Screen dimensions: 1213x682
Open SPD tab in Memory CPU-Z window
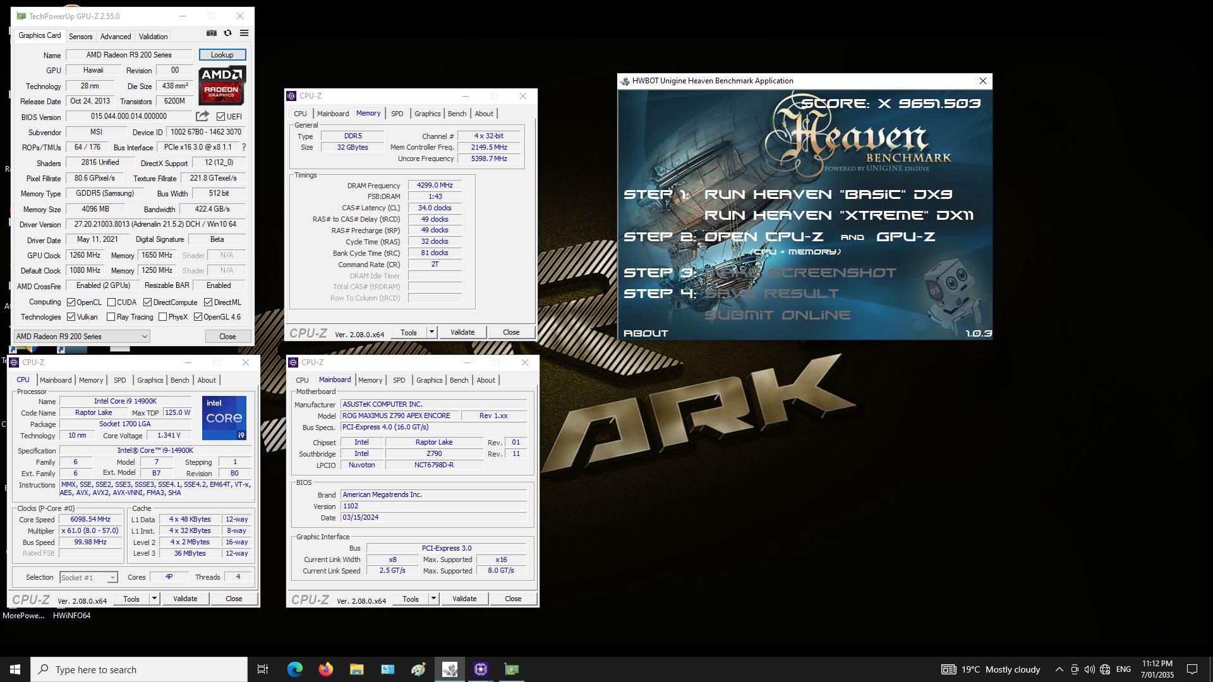(397, 114)
